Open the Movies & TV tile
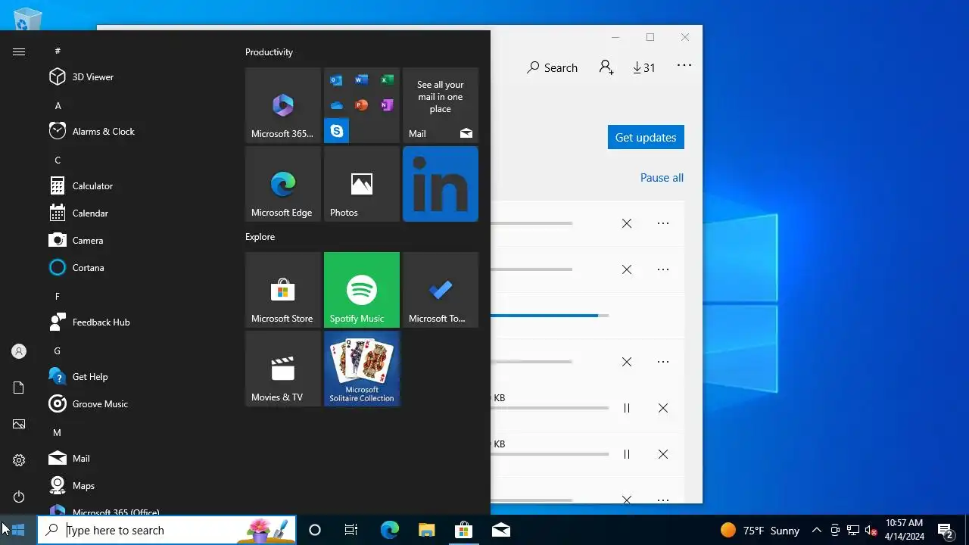The height and width of the screenshot is (545, 969). point(283,369)
